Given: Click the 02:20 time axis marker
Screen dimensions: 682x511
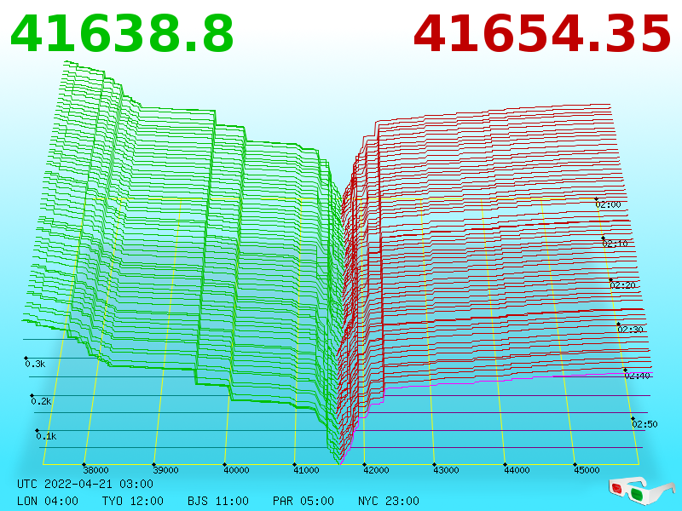Looking at the screenshot, I should tap(623, 285).
